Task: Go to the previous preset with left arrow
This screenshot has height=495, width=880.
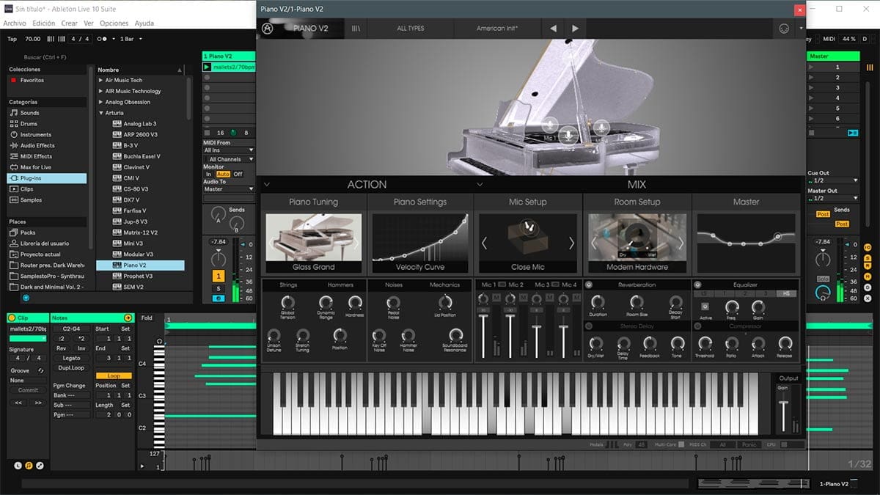Action: coord(553,29)
